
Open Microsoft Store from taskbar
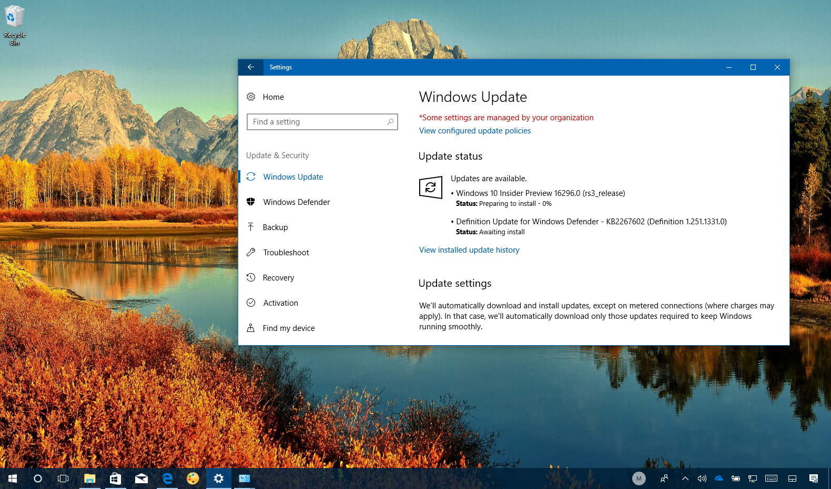tap(115, 478)
